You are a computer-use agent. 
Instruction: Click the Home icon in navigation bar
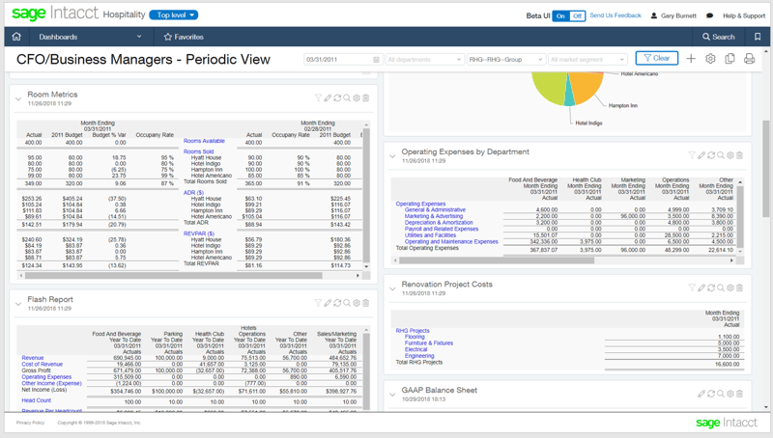click(16, 37)
